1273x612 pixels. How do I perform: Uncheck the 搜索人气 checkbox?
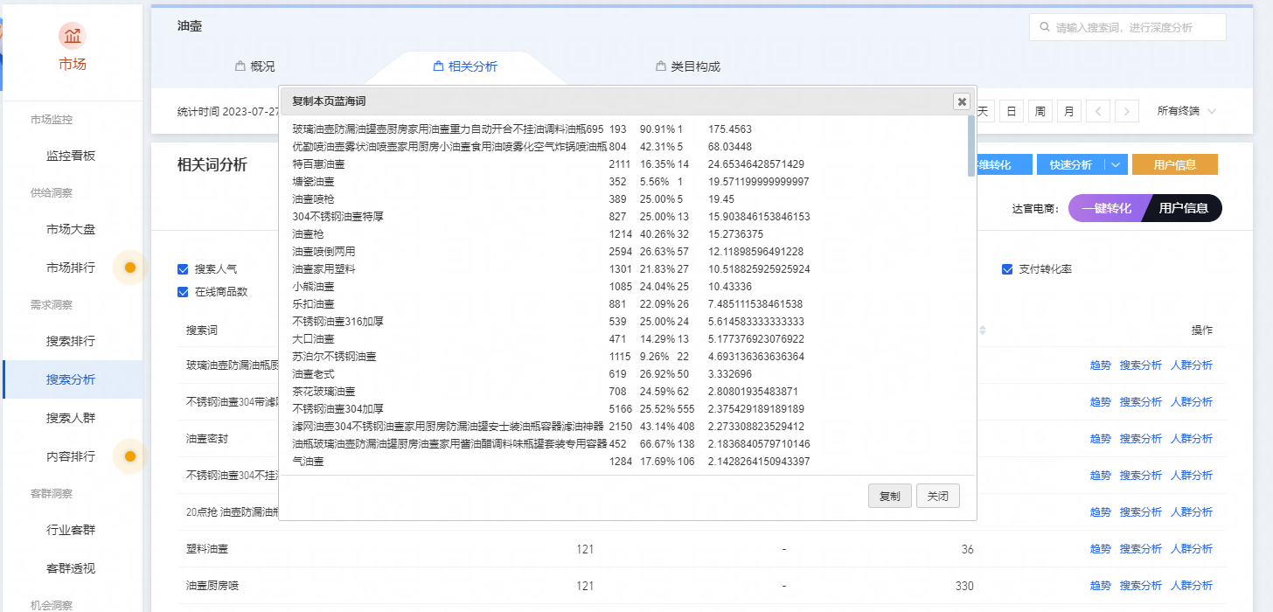coord(183,269)
